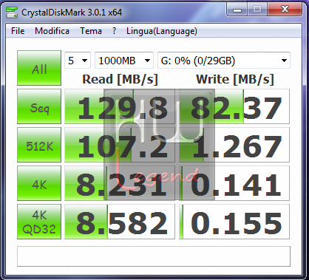Screen dimensions: 309x280
Task: Click the Write [MB/s] column header
Action: (x=235, y=80)
